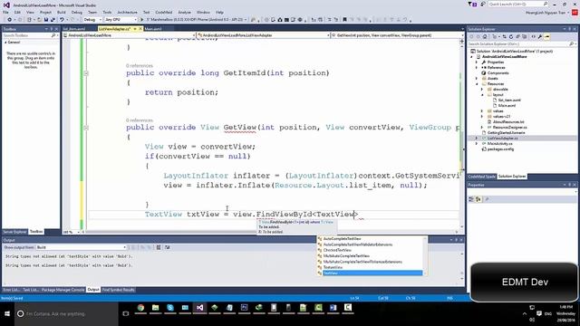
Task: Expand the values folder node
Action: coord(482,110)
